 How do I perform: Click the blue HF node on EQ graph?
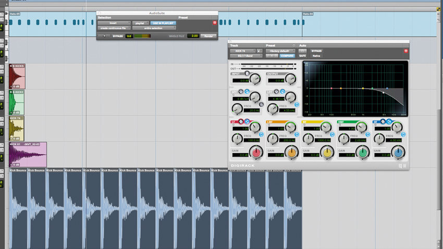coord(387,89)
